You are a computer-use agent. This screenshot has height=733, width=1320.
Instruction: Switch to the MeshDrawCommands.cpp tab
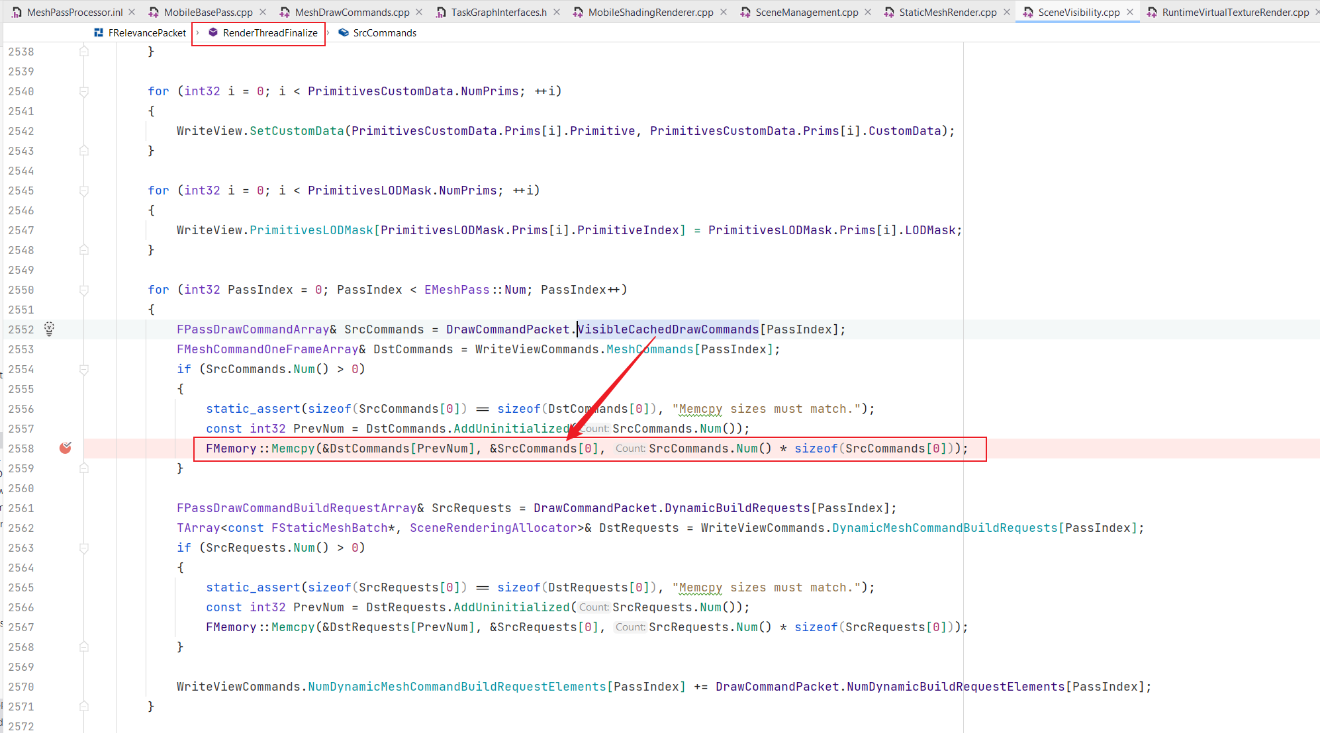352,12
